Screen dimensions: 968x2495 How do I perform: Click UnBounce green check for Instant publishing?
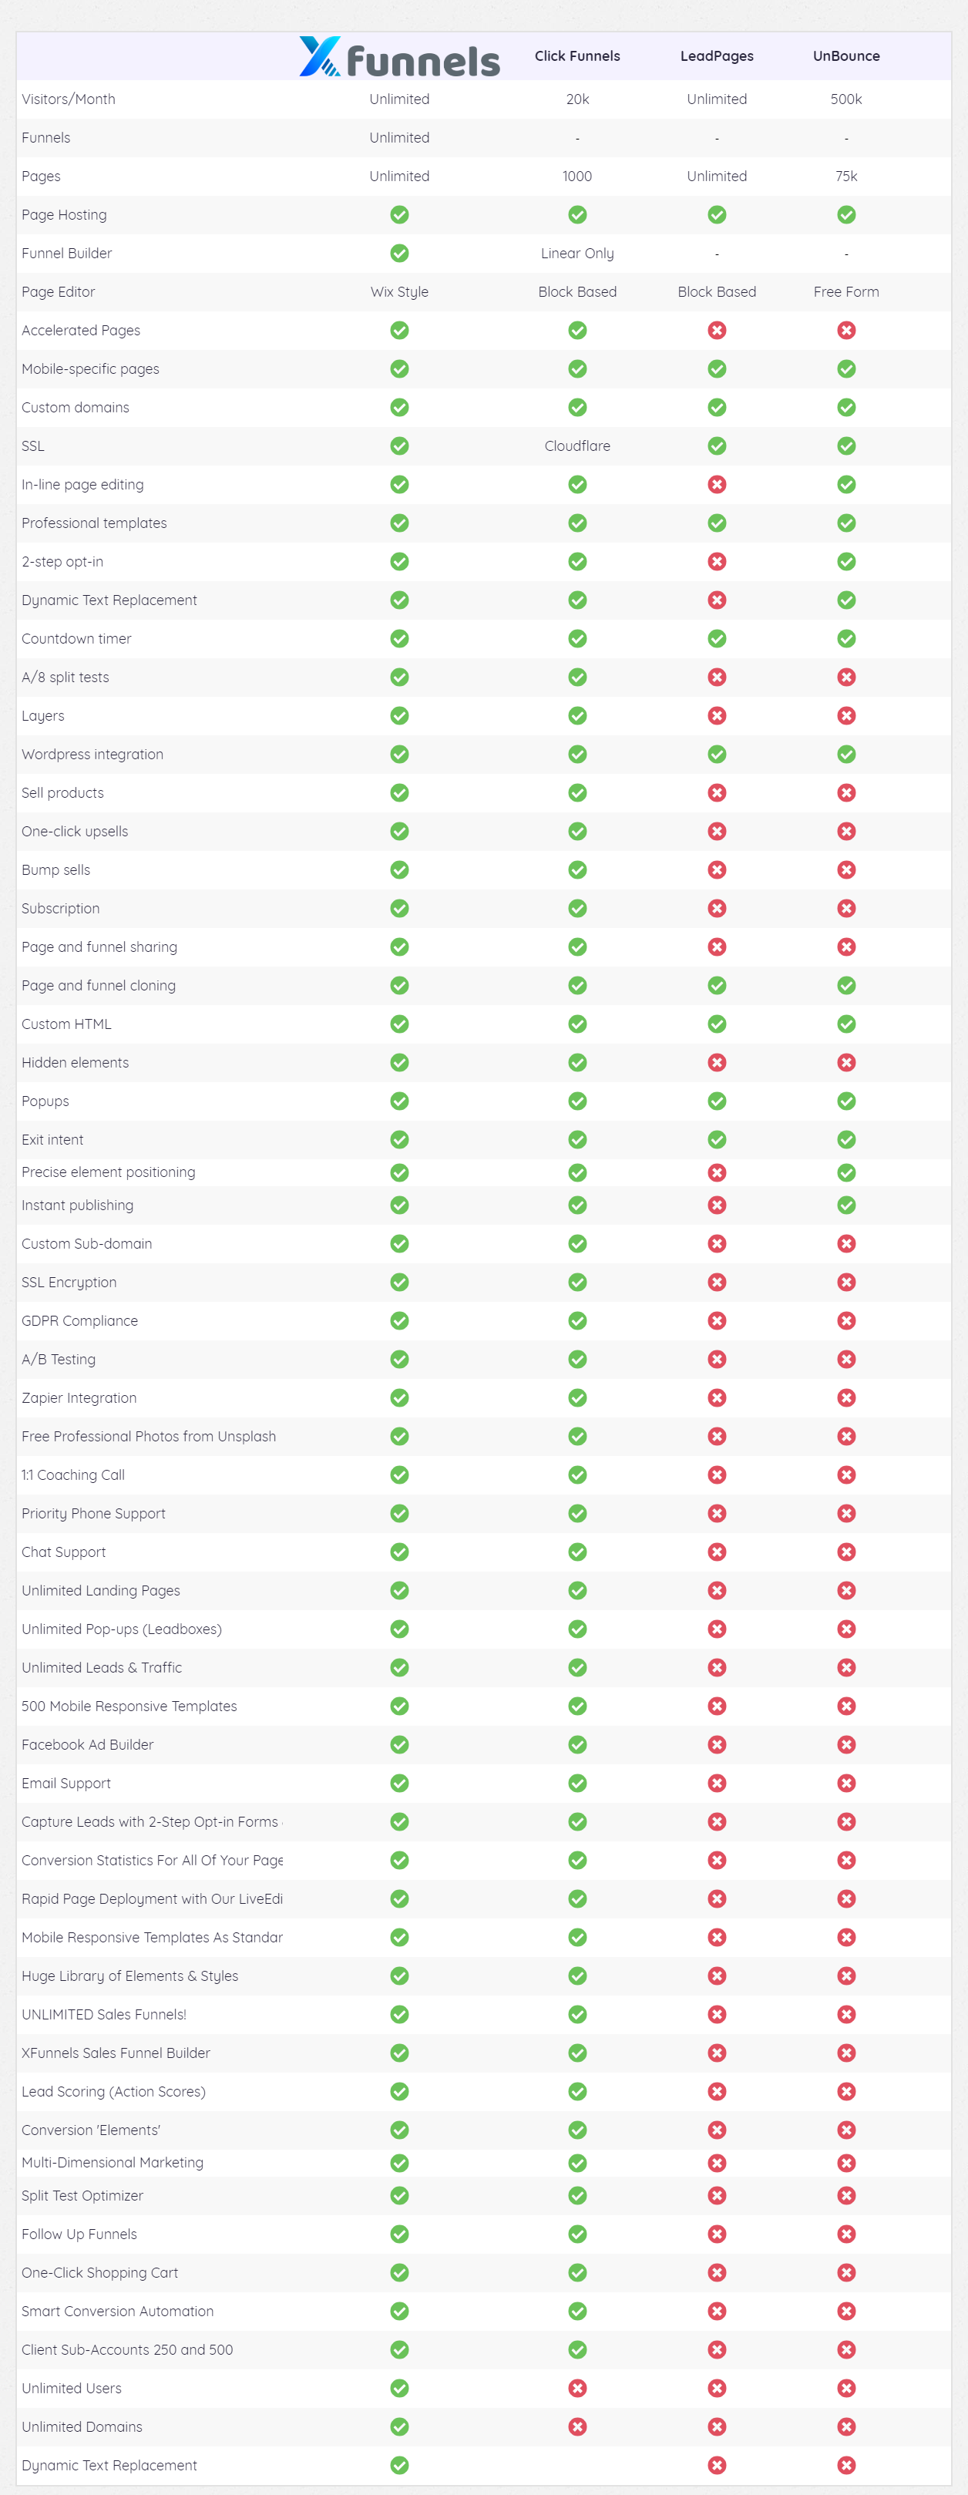846,1205
